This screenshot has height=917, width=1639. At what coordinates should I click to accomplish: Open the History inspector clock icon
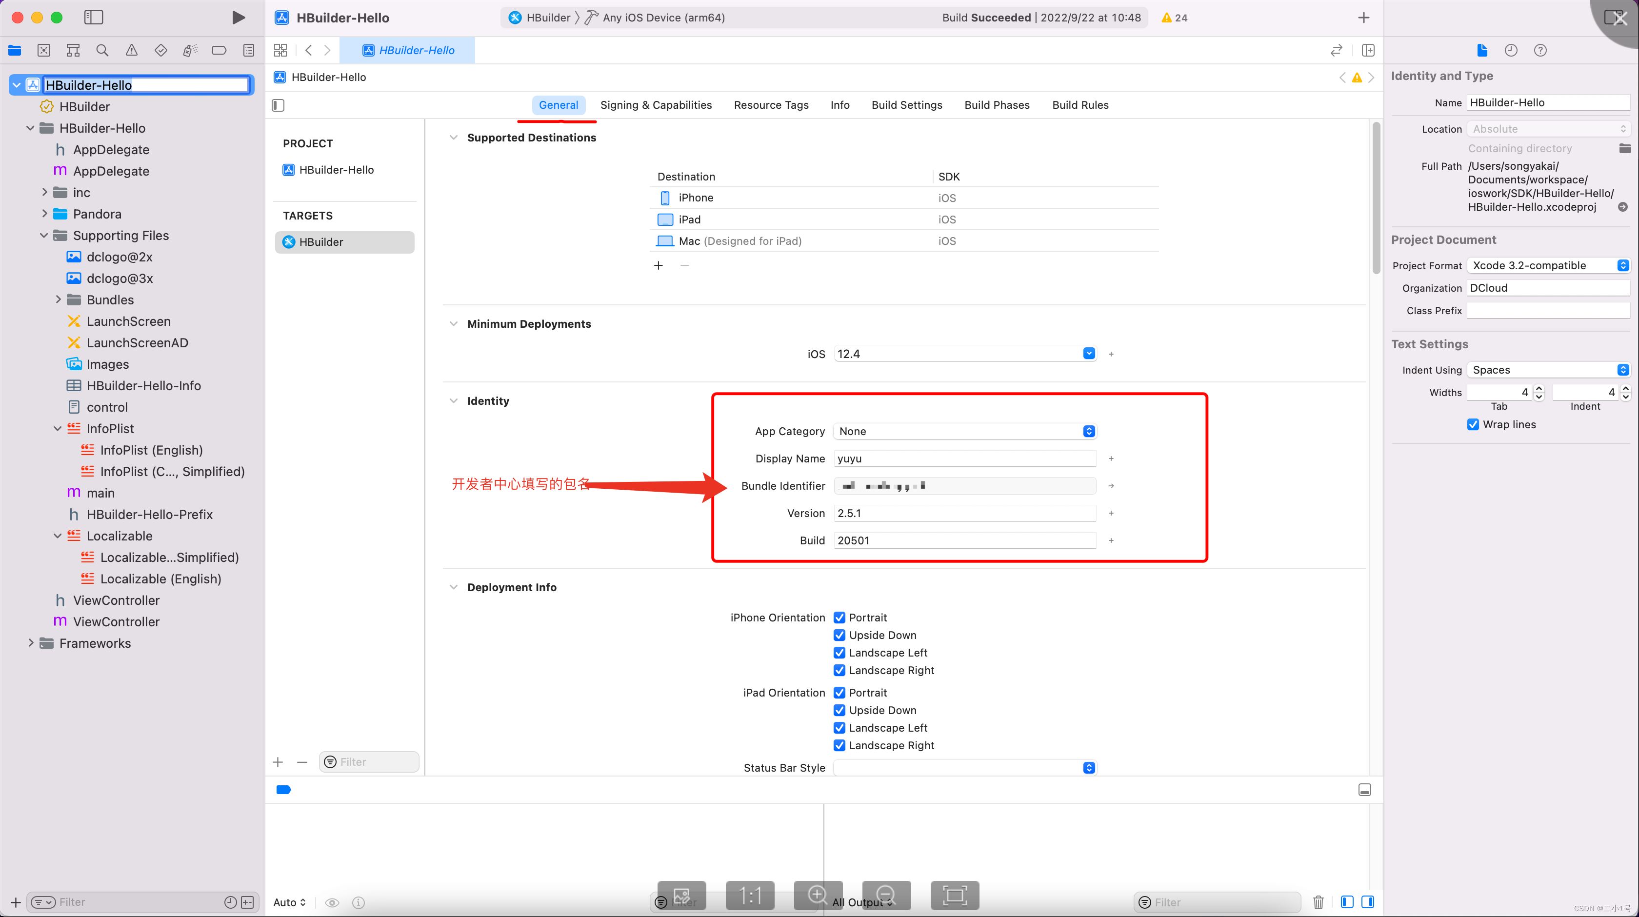tap(1511, 50)
